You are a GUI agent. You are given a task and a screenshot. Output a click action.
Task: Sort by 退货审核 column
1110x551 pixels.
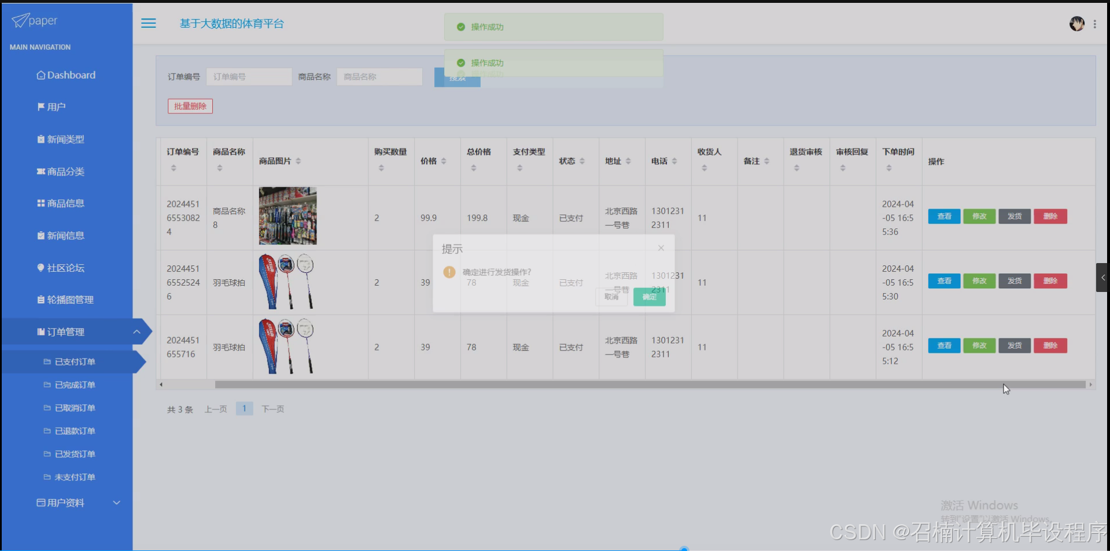796,168
